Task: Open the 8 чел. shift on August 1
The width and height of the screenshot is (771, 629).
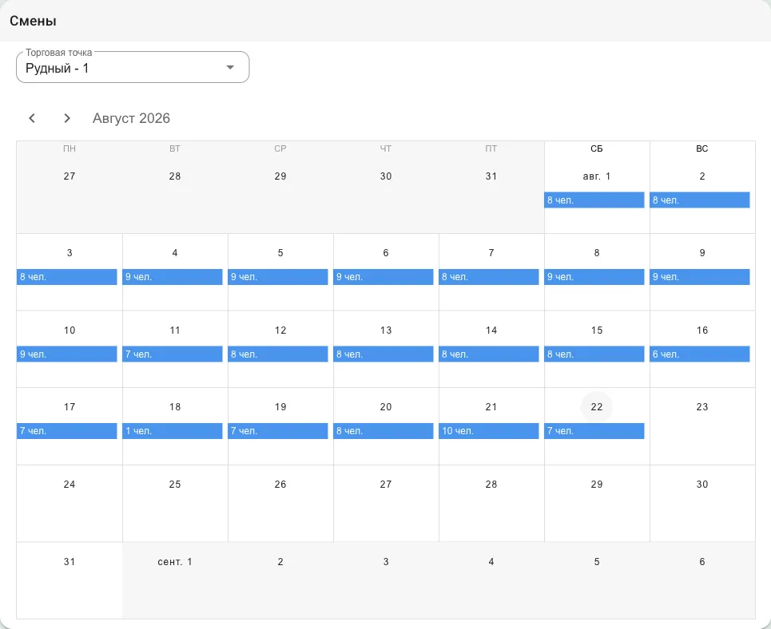Action: tap(594, 200)
